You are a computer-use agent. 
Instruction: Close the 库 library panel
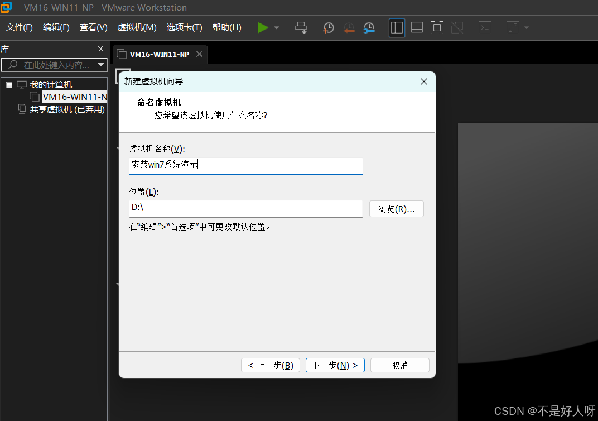[x=100, y=49]
